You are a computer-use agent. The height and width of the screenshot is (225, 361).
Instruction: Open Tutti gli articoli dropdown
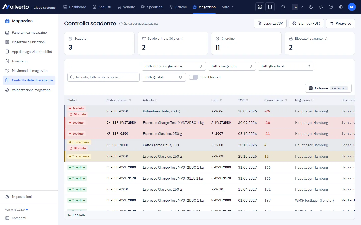point(286,66)
